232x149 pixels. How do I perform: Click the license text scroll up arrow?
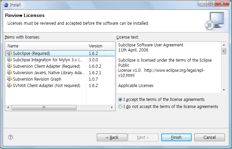[224, 45]
